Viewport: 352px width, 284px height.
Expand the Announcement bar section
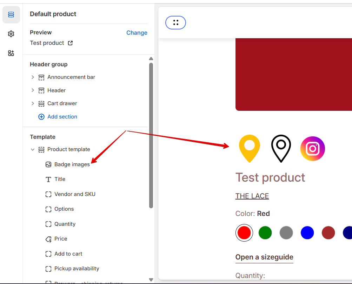33,77
